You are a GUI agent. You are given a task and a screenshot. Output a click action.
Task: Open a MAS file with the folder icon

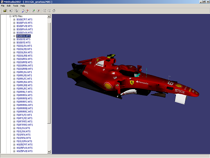(x=5, y=11)
